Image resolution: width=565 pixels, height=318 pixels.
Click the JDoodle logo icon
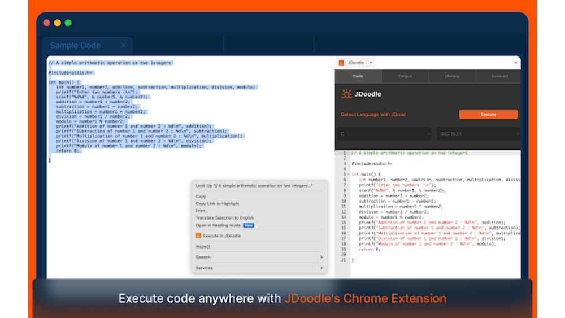pos(346,94)
